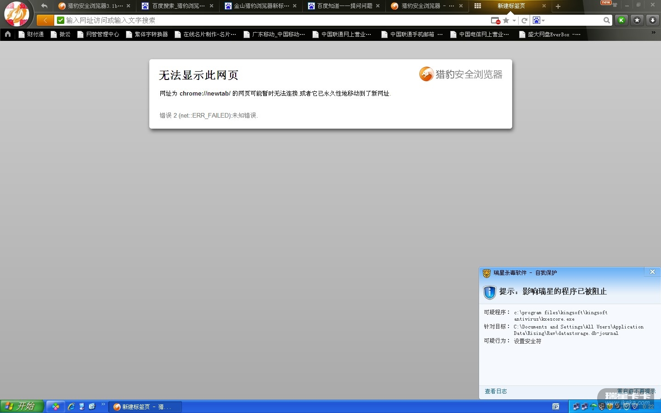Click the 错误 2 (net::ERR_FAILED) text
The image size is (661, 413).
[x=209, y=115]
